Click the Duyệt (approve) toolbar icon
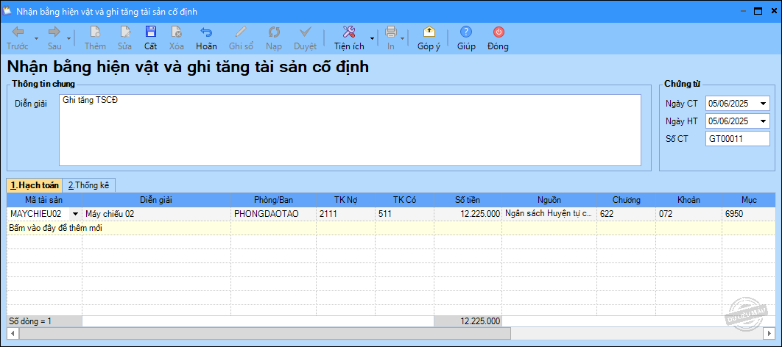 point(305,32)
